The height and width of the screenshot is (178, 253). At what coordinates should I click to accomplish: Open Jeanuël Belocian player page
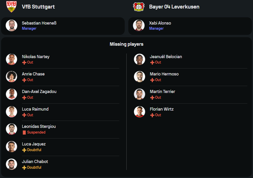(166, 57)
